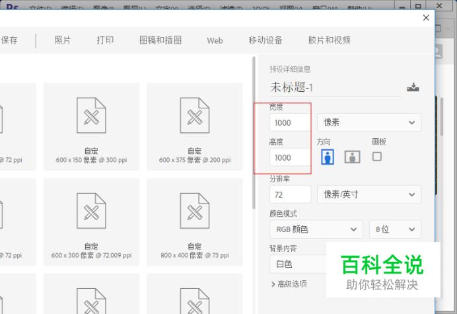
Task: Expand 高级选项 advanced options
Action: (289, 284)
